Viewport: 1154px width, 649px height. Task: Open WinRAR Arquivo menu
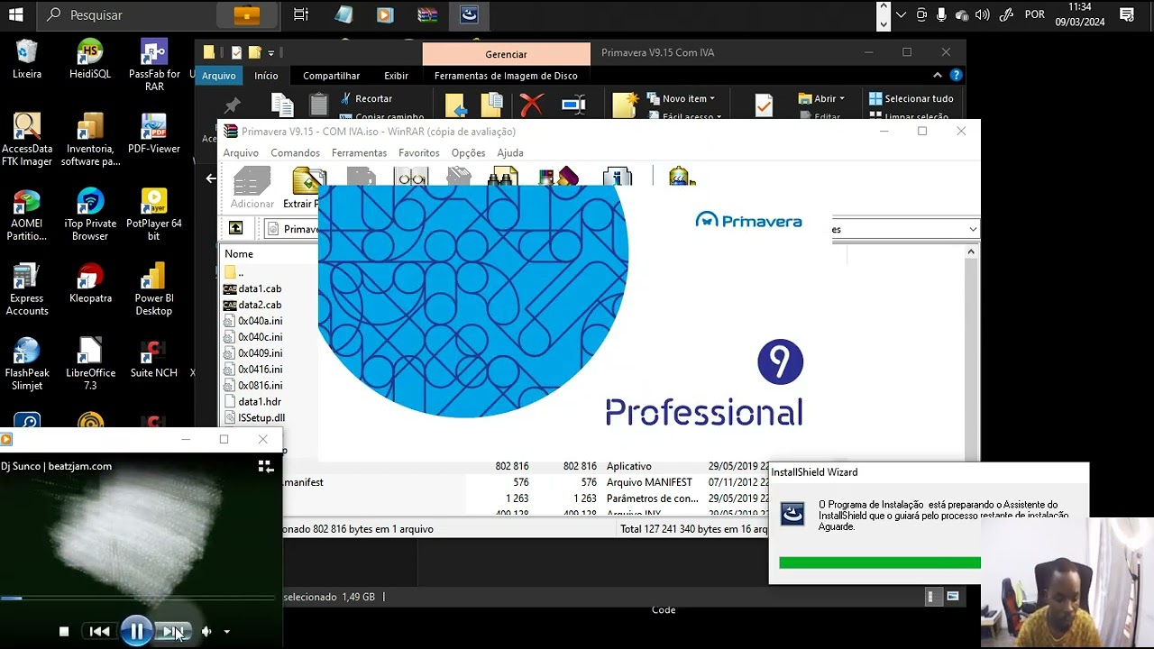coord(241,153)
